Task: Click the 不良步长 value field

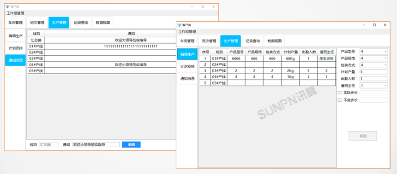Action: click(374, 100)
